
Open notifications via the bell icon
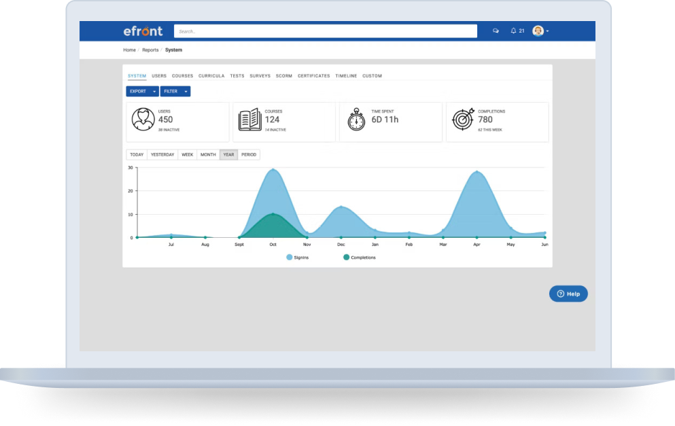515,31
